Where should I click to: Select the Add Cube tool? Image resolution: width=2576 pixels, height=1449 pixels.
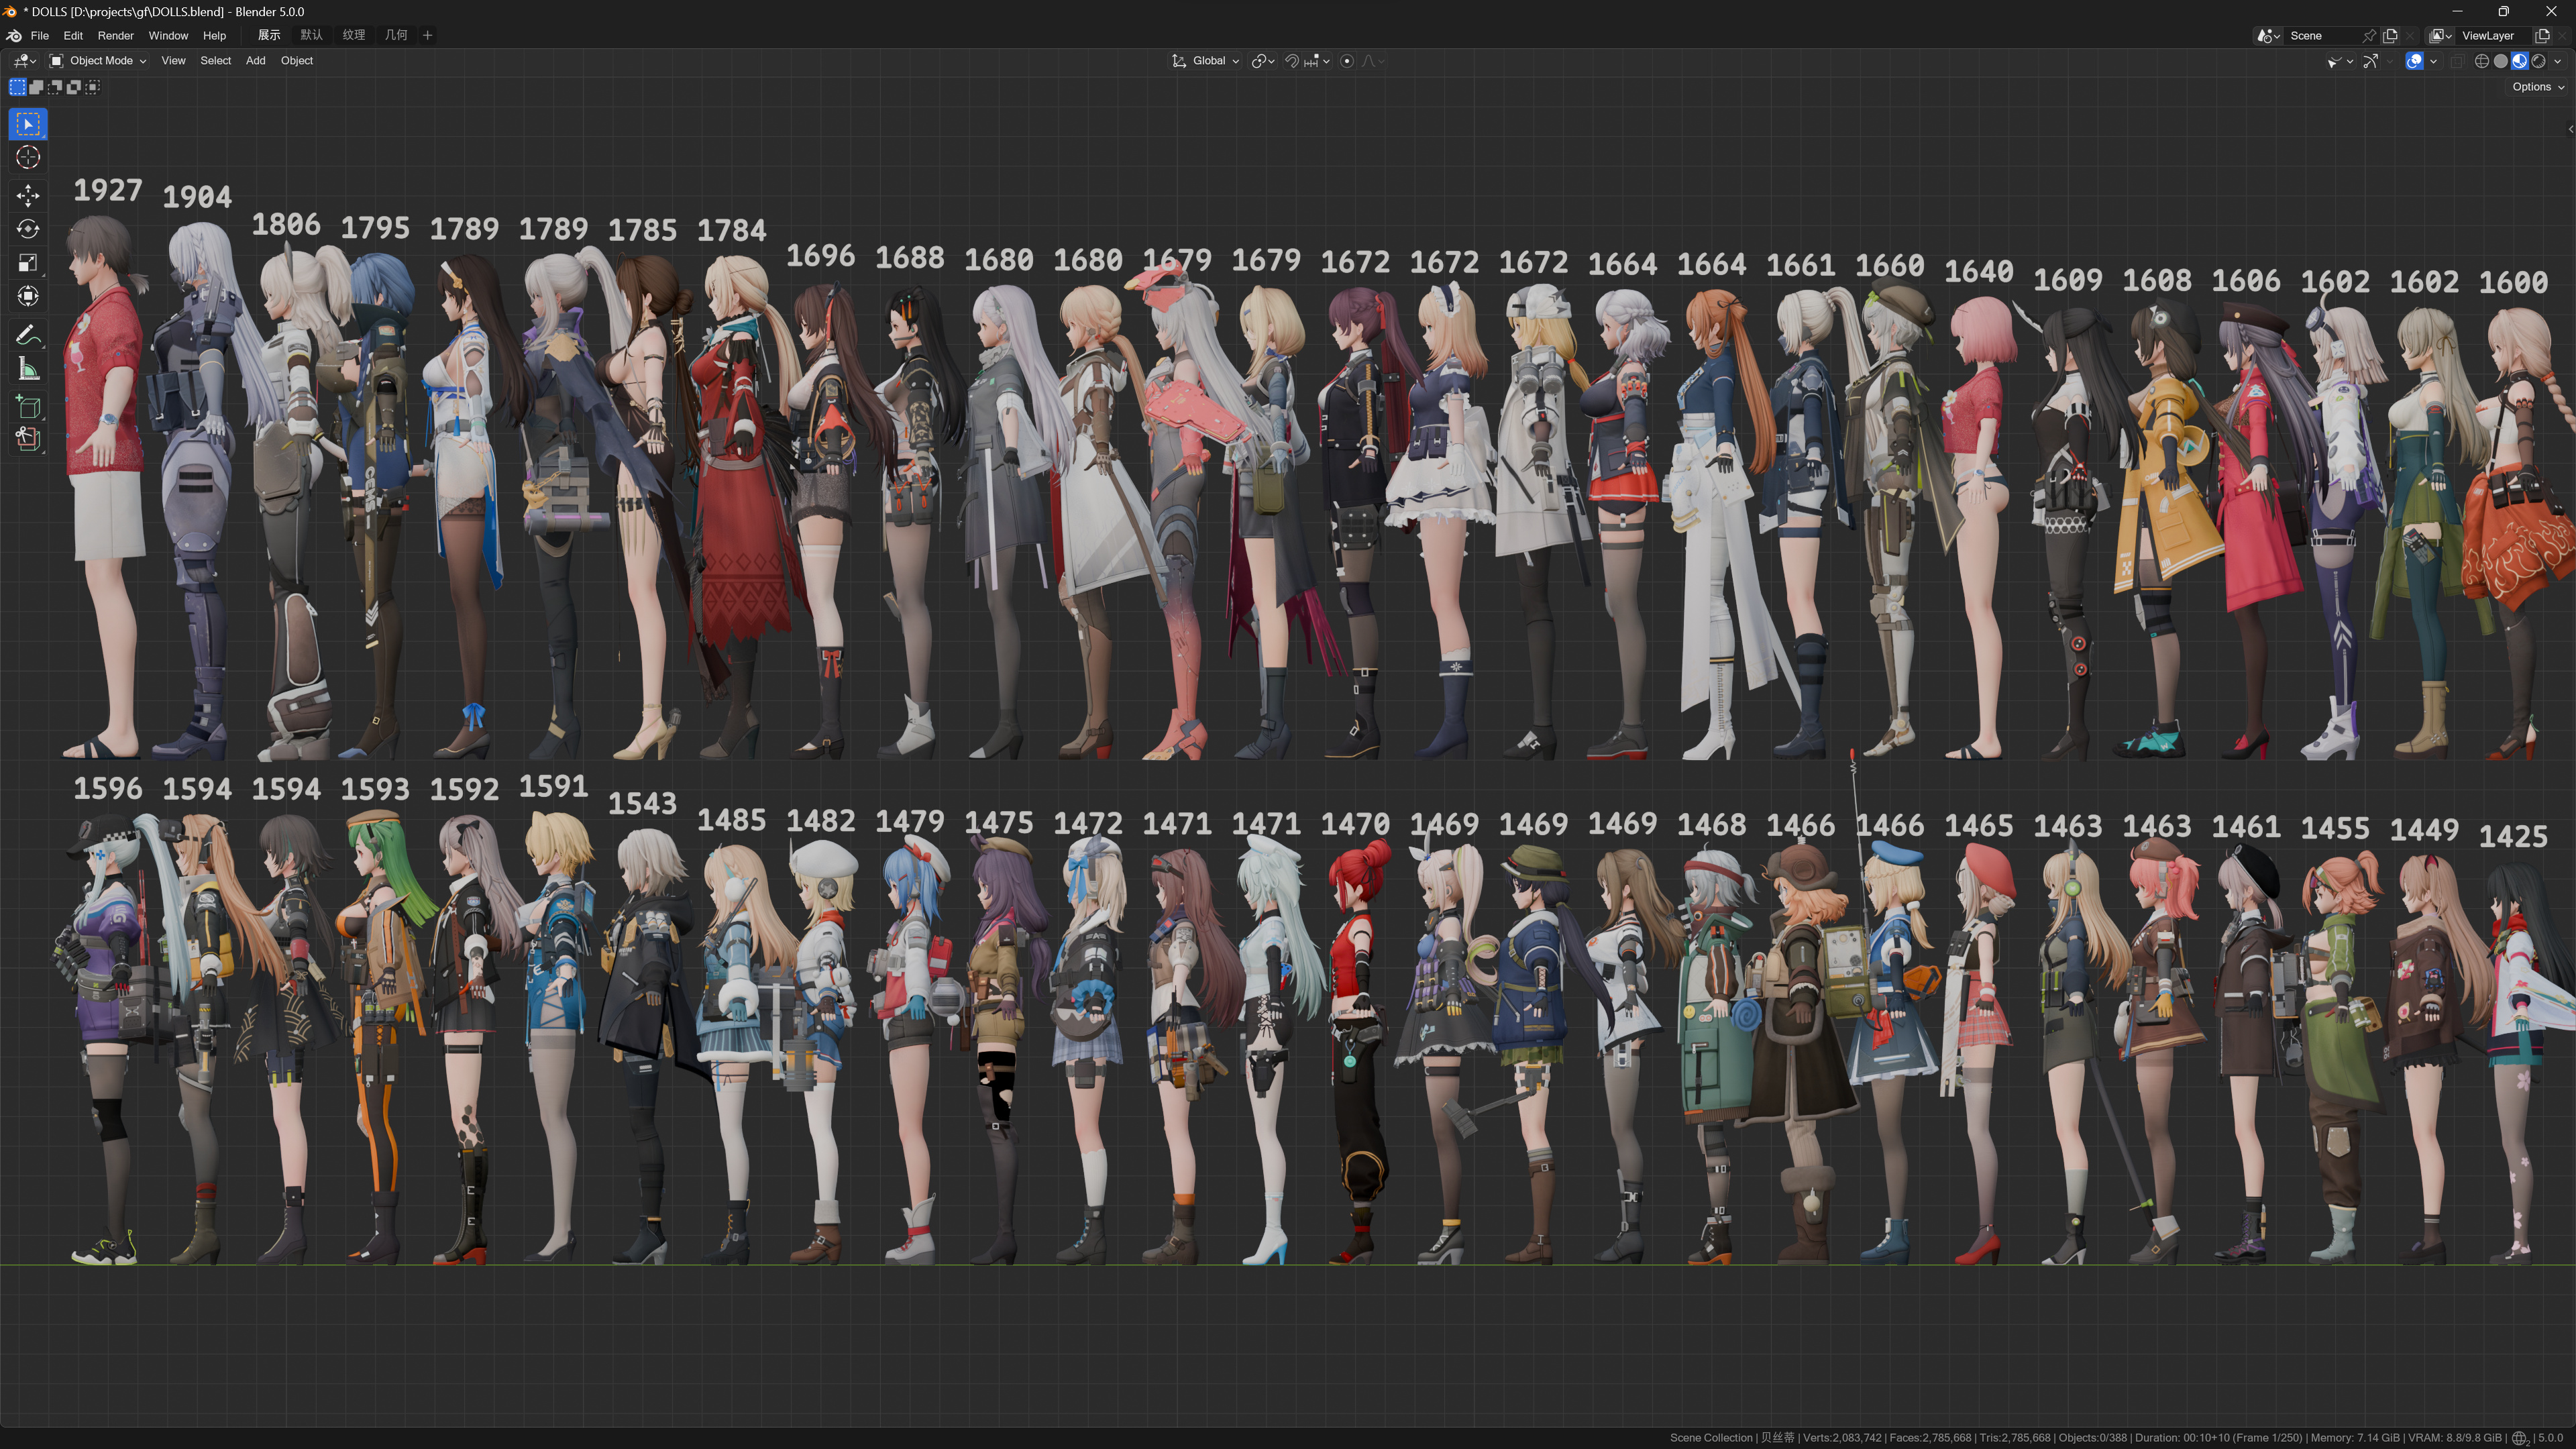click(28, 406)
